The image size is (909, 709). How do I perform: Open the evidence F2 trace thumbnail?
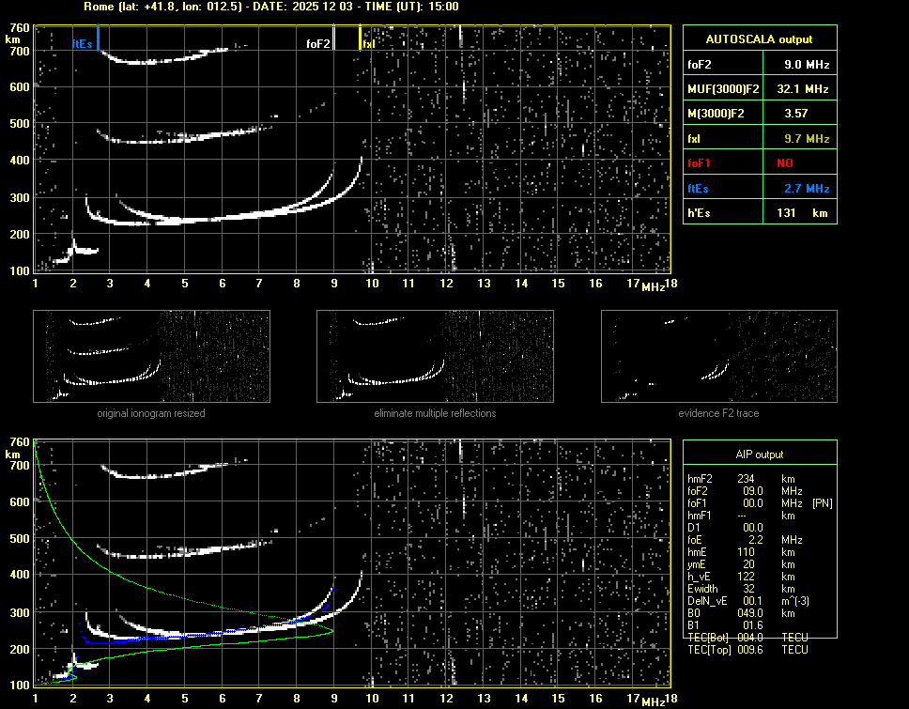pos(718,358)
